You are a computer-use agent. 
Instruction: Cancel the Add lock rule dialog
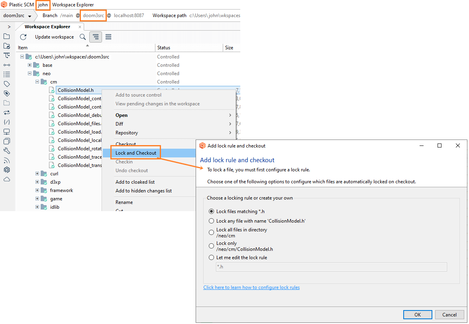coord(449,315)
